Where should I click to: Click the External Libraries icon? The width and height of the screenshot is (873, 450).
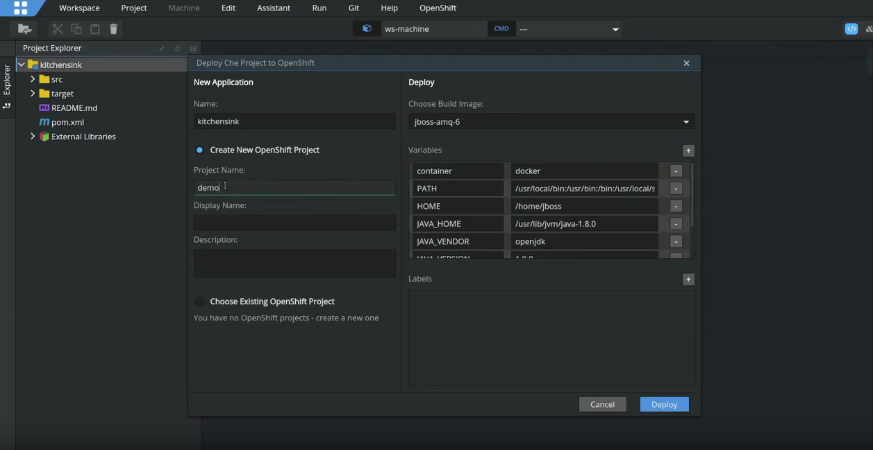click(x=44, y=137)
